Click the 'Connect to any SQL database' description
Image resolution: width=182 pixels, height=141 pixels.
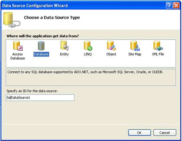pyautogui.click(x=85, y=72)
